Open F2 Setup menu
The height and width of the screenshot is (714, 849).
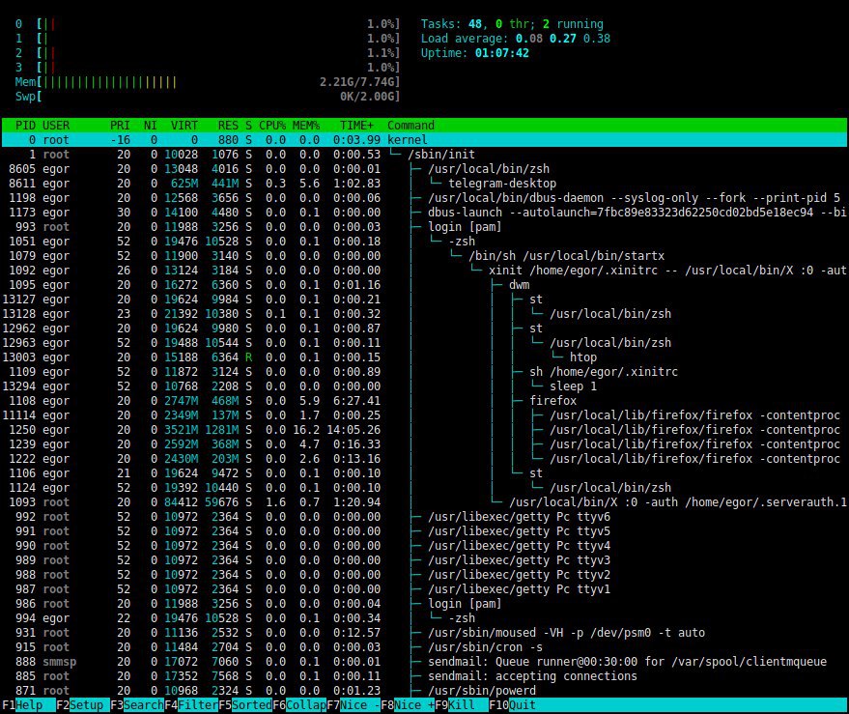(x=82, y=704)
